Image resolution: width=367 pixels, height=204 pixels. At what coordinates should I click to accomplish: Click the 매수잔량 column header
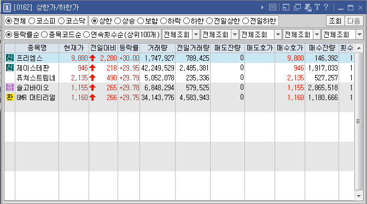pyautogui.click(x=322, y=48)
